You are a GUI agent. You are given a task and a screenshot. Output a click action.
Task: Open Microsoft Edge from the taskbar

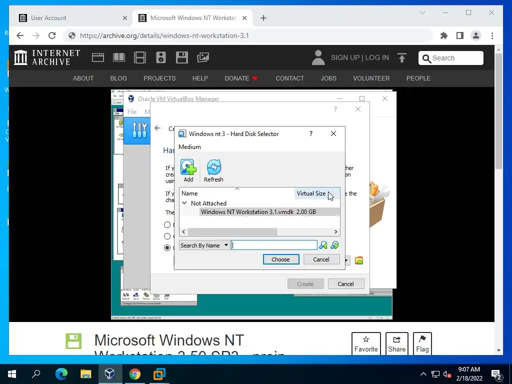pyautogui.click(x=61, y=373)
